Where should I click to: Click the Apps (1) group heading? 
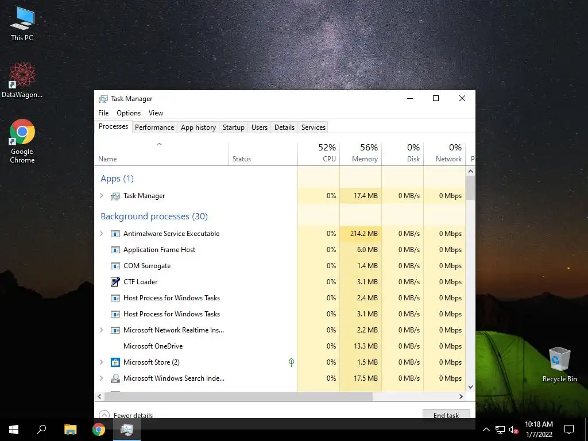pos(117,179)
